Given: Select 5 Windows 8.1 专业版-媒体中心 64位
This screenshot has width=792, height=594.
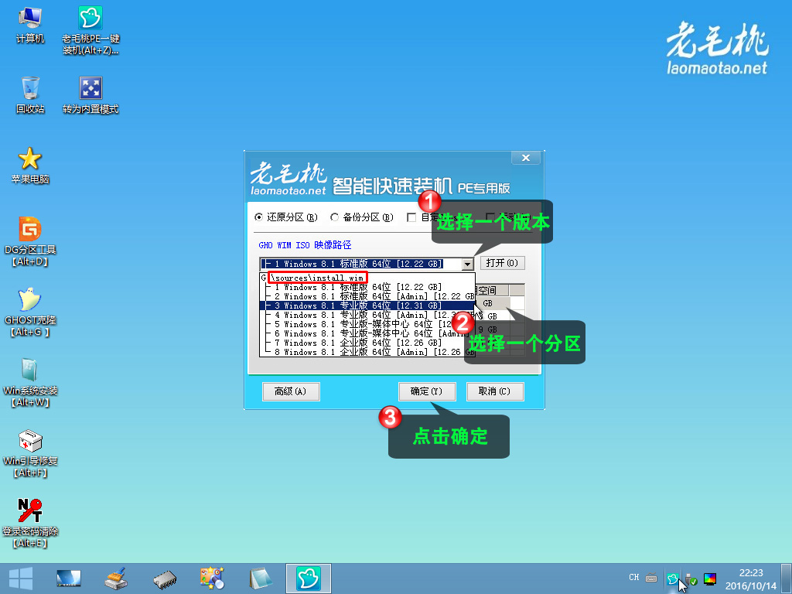Looking at the screenshot, I should 367,324.
